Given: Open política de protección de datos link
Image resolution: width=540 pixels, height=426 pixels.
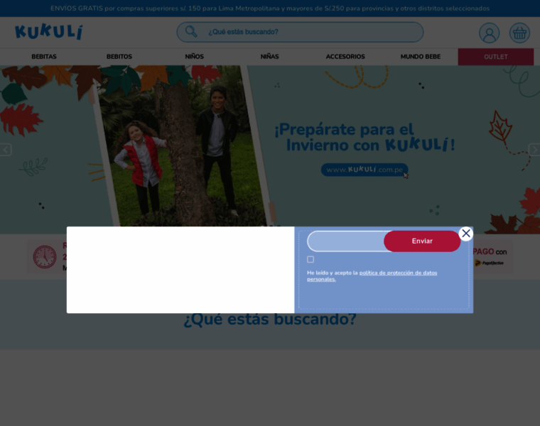Looking at the screenshot, I should pos(372,276).
